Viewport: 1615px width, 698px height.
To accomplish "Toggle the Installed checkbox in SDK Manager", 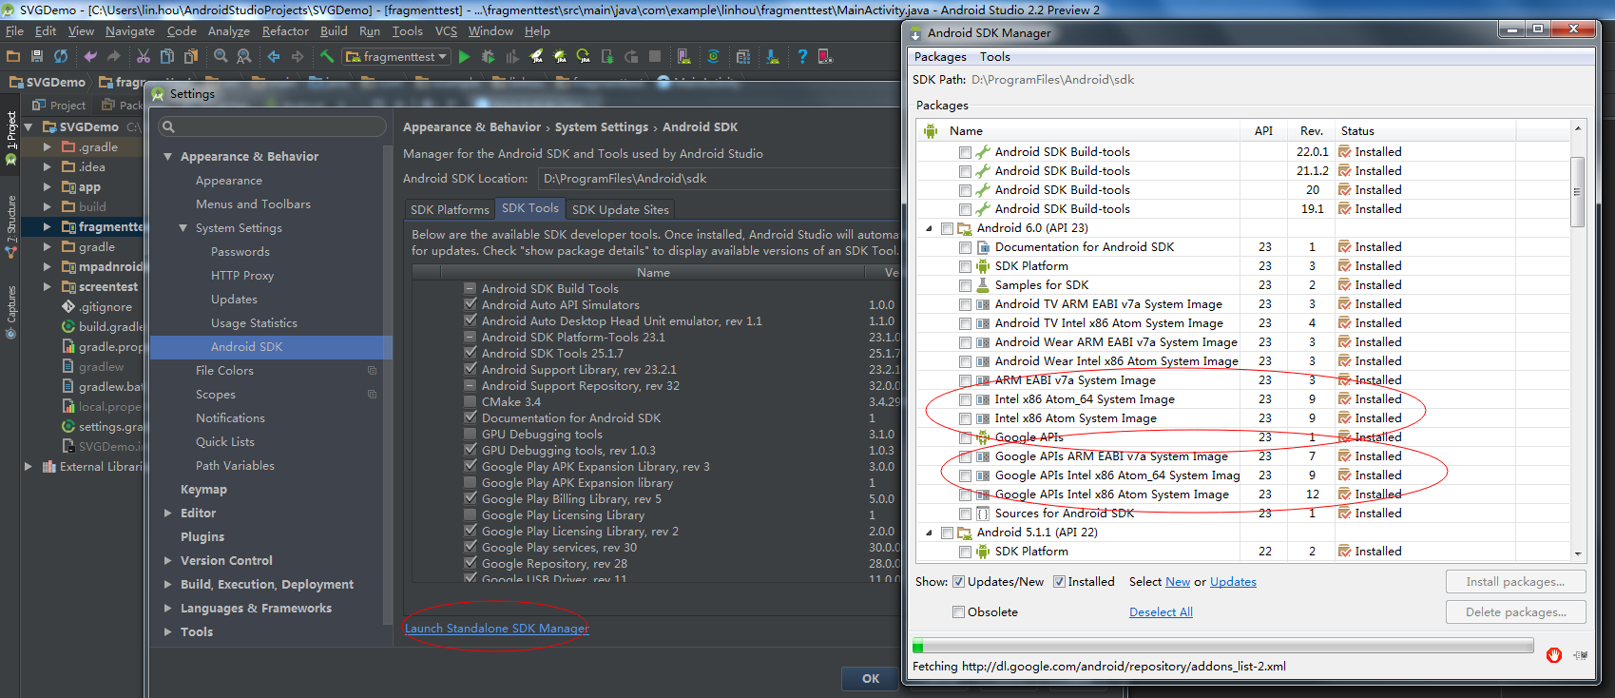I will click(1059, 582).
